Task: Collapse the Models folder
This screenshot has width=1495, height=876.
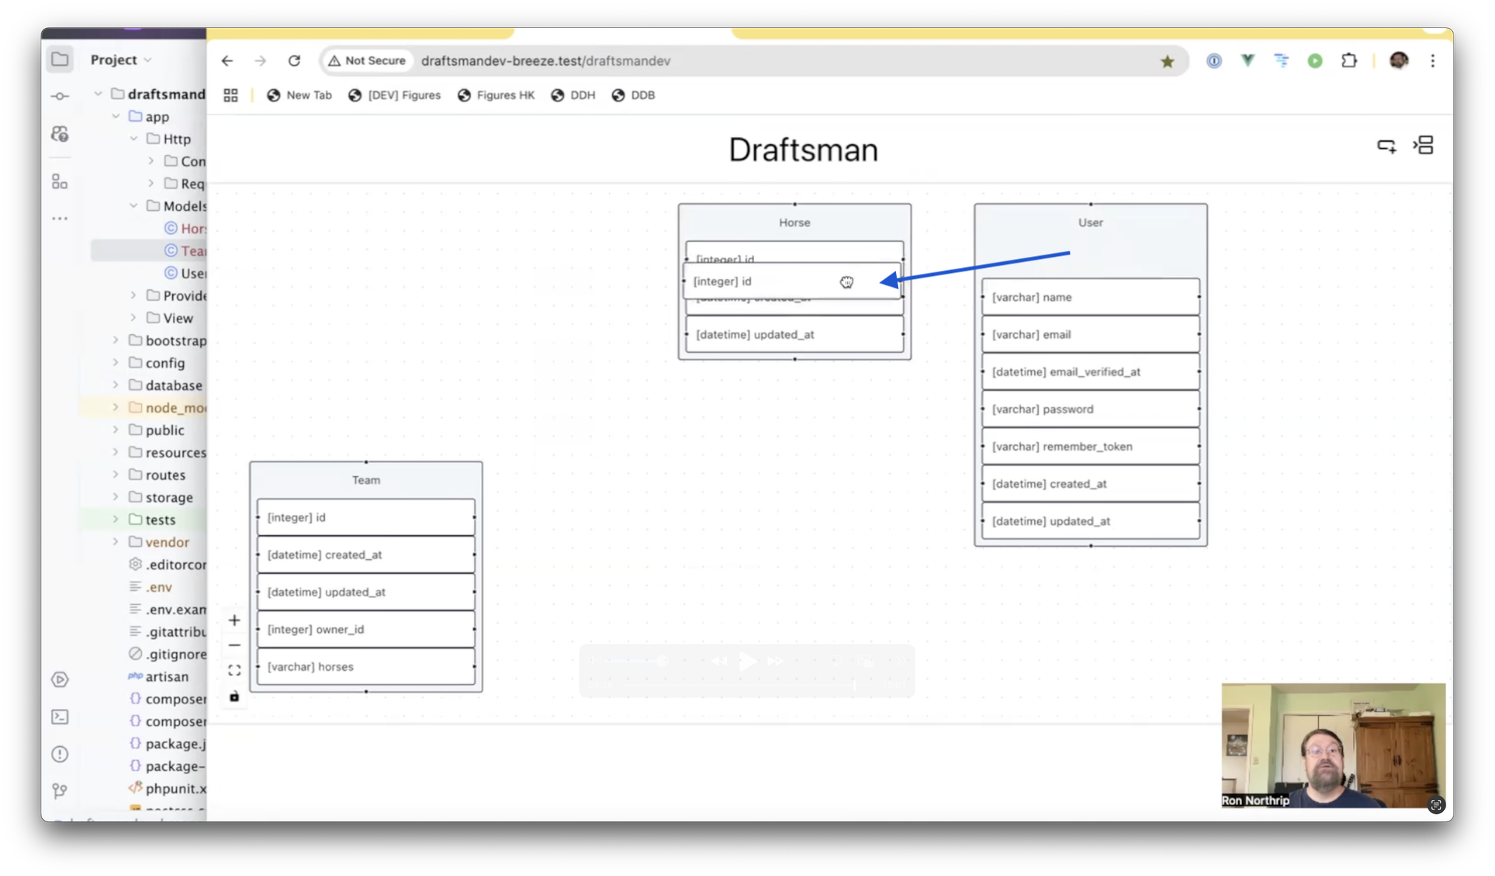Action: click(134, 206)
